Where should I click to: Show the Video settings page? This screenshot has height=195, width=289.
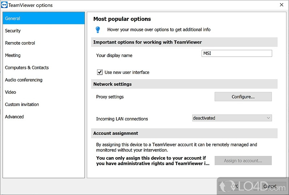click(x=10, y=92)
